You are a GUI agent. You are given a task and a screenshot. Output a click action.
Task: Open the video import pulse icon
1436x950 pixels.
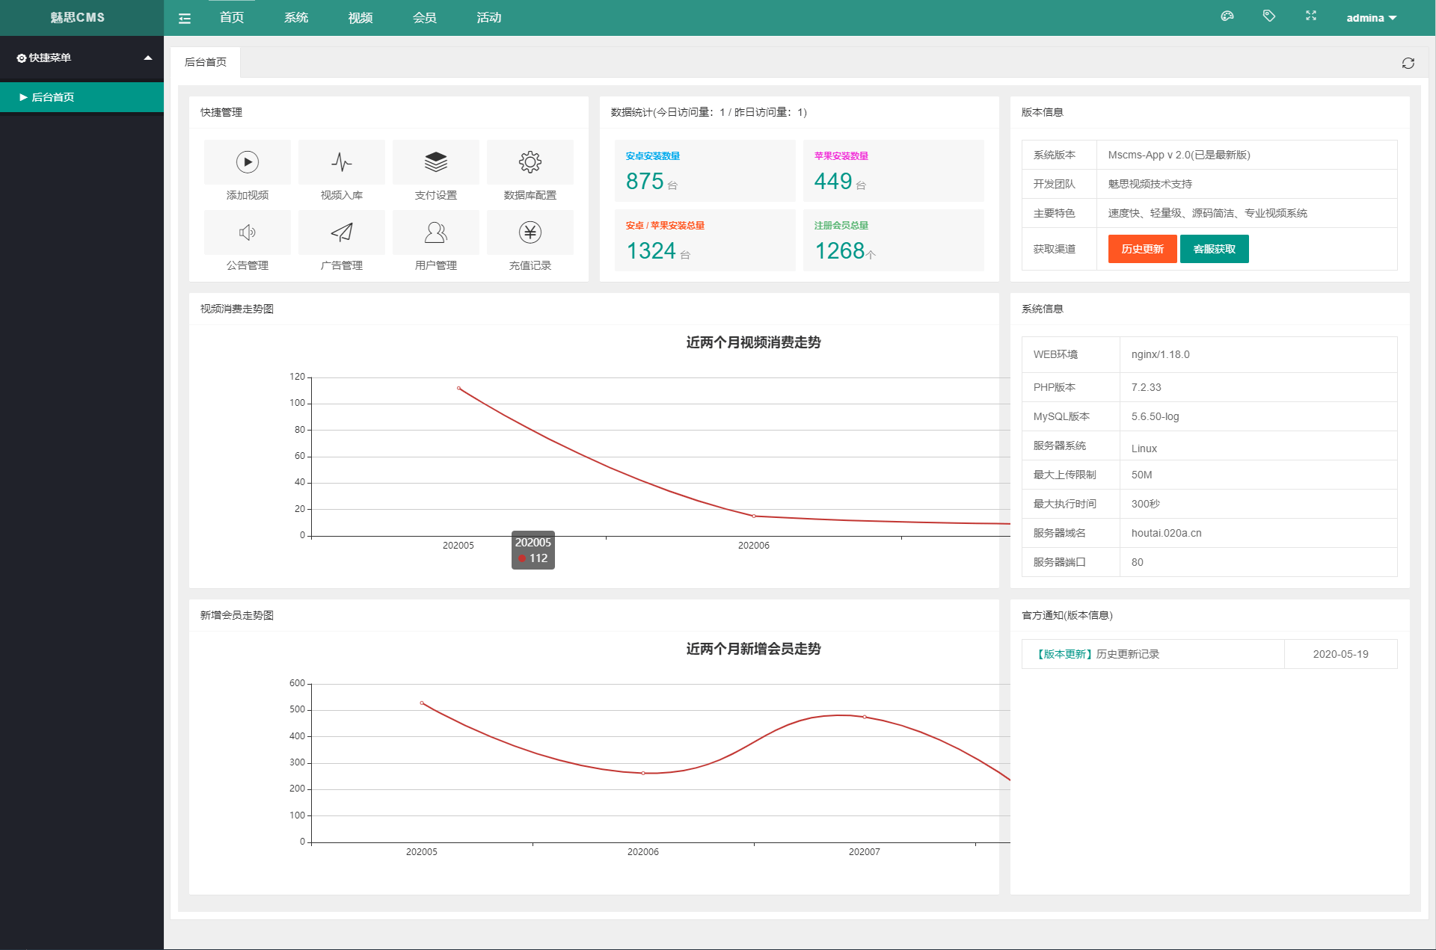coord(342,162)
